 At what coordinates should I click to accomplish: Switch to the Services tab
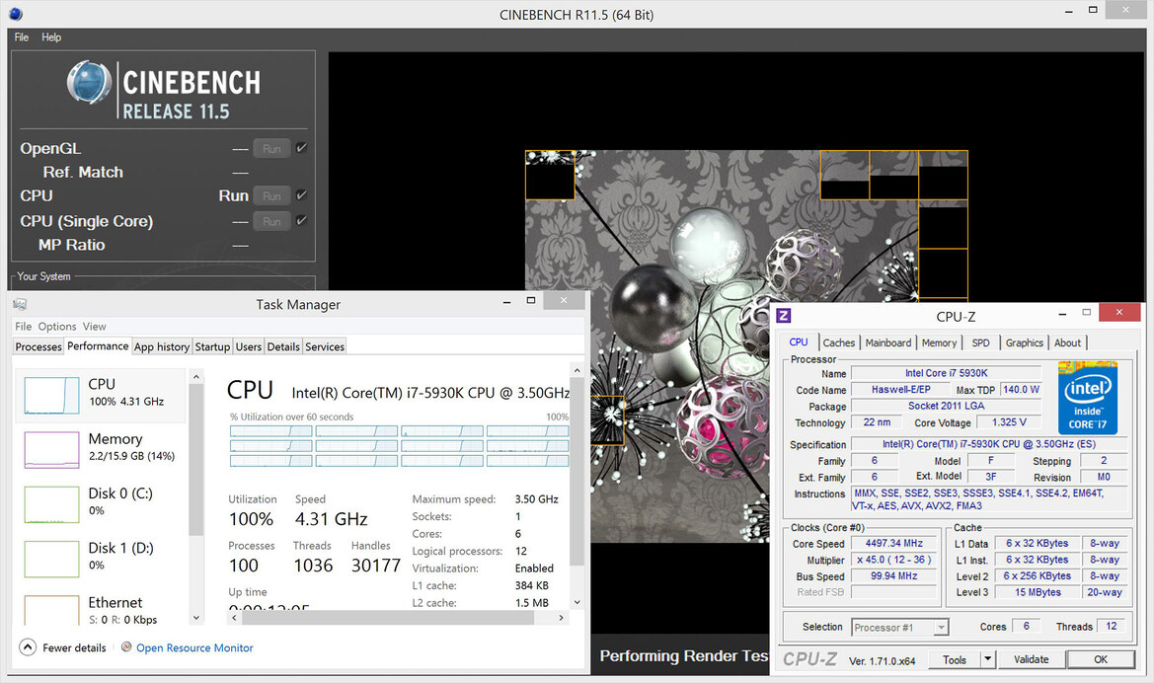tap(325, 346)
